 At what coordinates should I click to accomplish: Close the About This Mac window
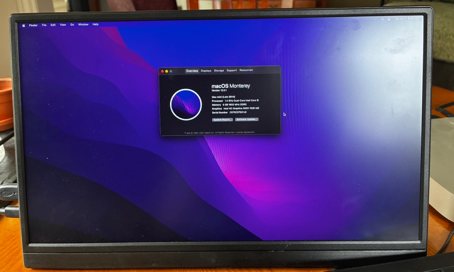(163, 71)
